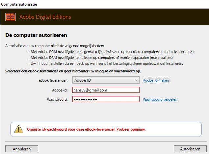Click the 'Wachtwoord:' field label

point(57,99)
